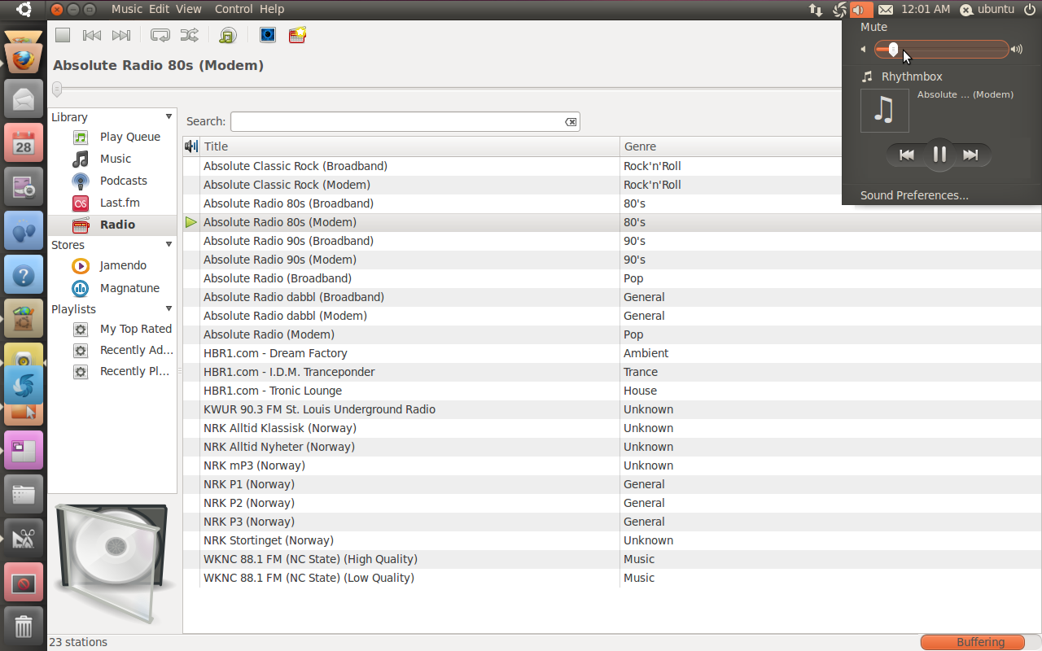
Task: Open the network indicator in the top panel
Action: tap(816, 10)
